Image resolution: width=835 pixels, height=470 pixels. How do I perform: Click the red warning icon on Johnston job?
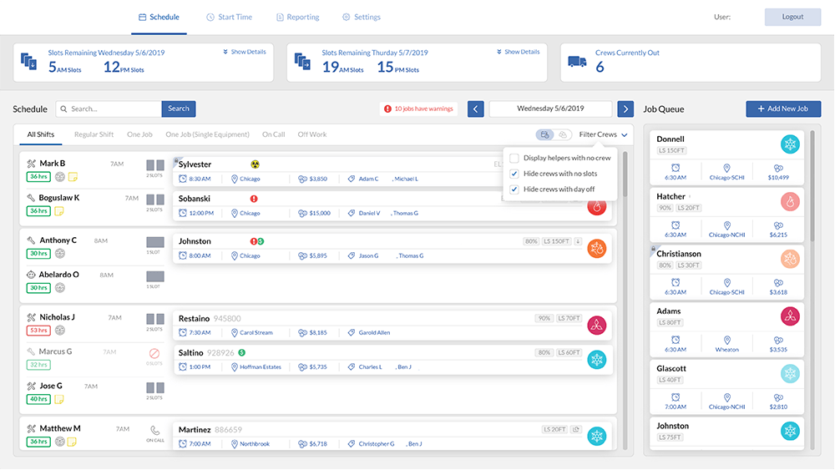(x=254, y=241)
